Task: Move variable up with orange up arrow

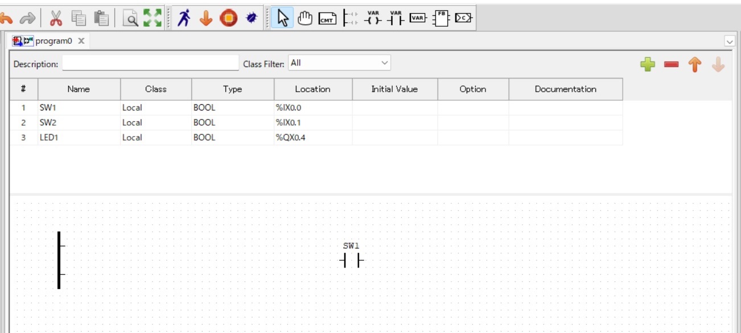Action: click(694, 65)
